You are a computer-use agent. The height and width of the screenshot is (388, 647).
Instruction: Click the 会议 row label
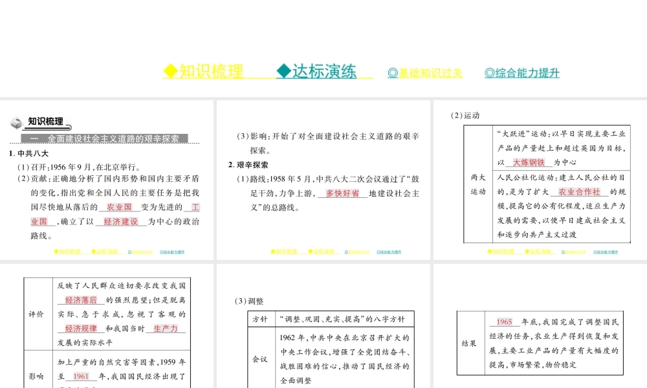coord(260,359)
